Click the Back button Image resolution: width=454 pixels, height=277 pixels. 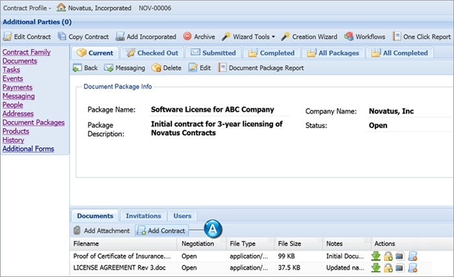click(x=85, y=68)
